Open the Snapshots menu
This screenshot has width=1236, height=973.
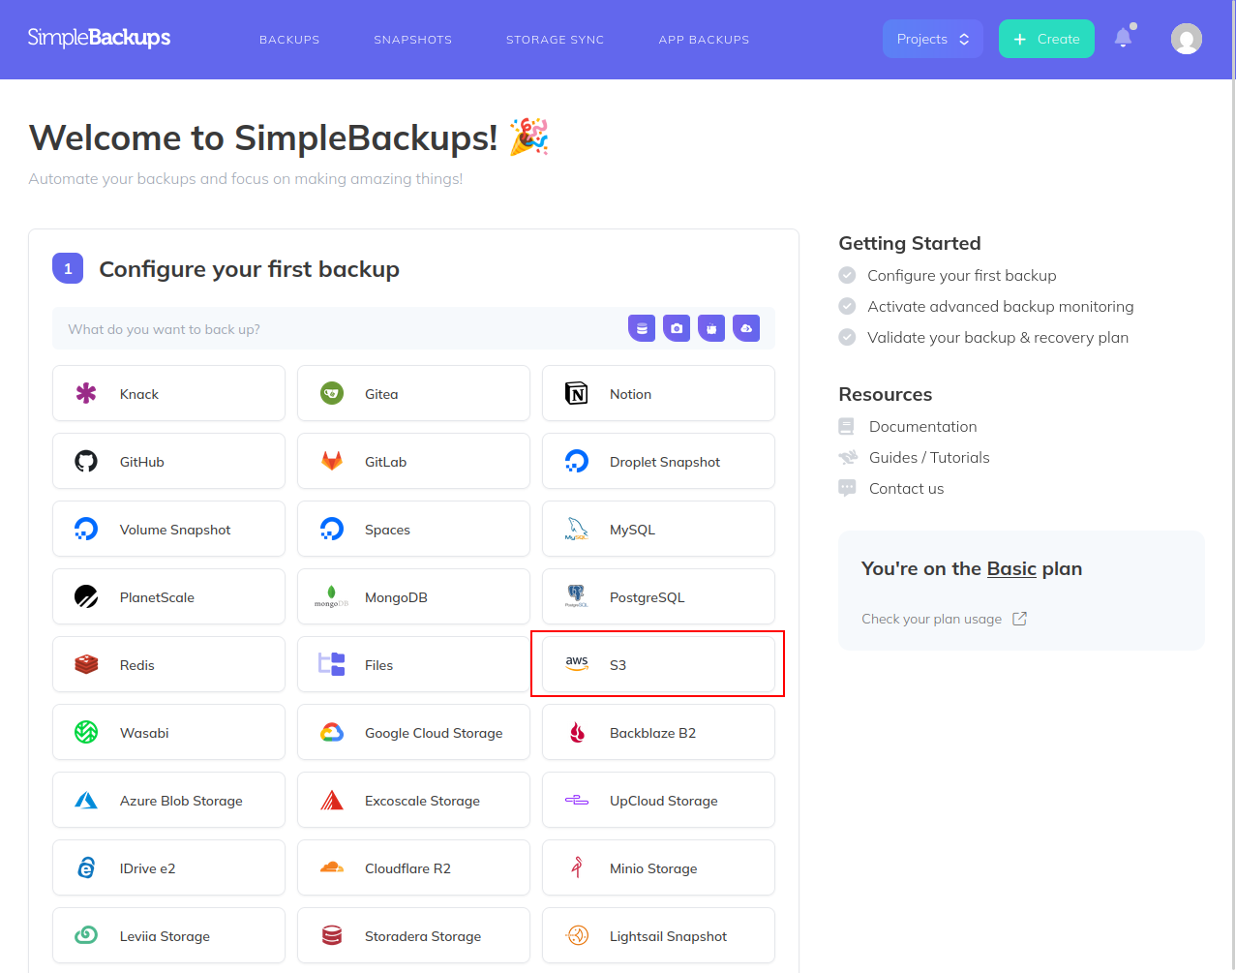[413, 40]
